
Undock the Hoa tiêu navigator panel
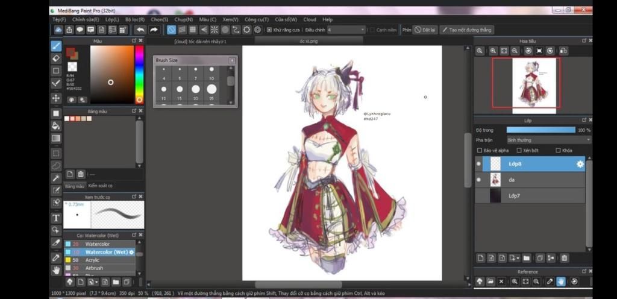coord(584,40)
